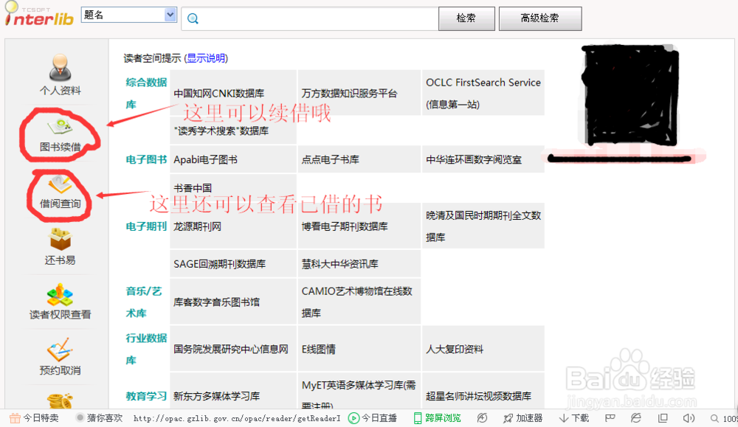This screenshot has height=427, width=738.
Task: Click the speaker icon in the status bar
Action: (689, 417)
